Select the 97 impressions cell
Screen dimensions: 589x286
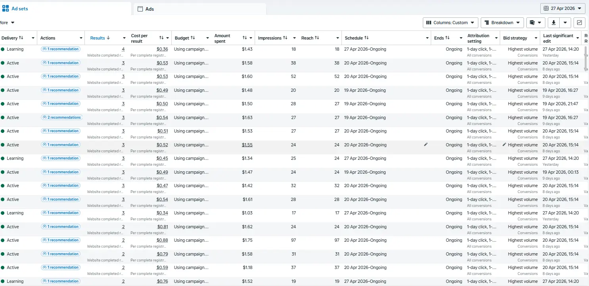pyautogui.click(x=293, y=241)
